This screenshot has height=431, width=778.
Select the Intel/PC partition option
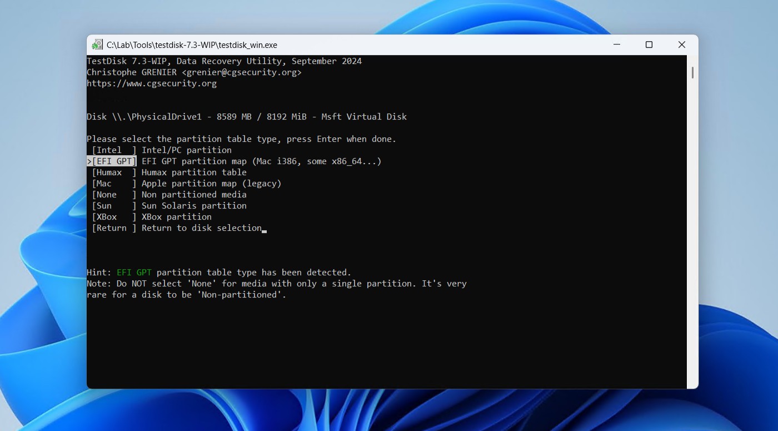pos(161,150)
